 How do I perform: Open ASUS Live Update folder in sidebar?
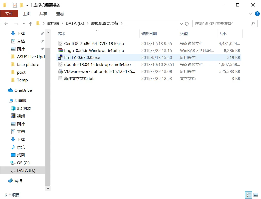(28, 57)
